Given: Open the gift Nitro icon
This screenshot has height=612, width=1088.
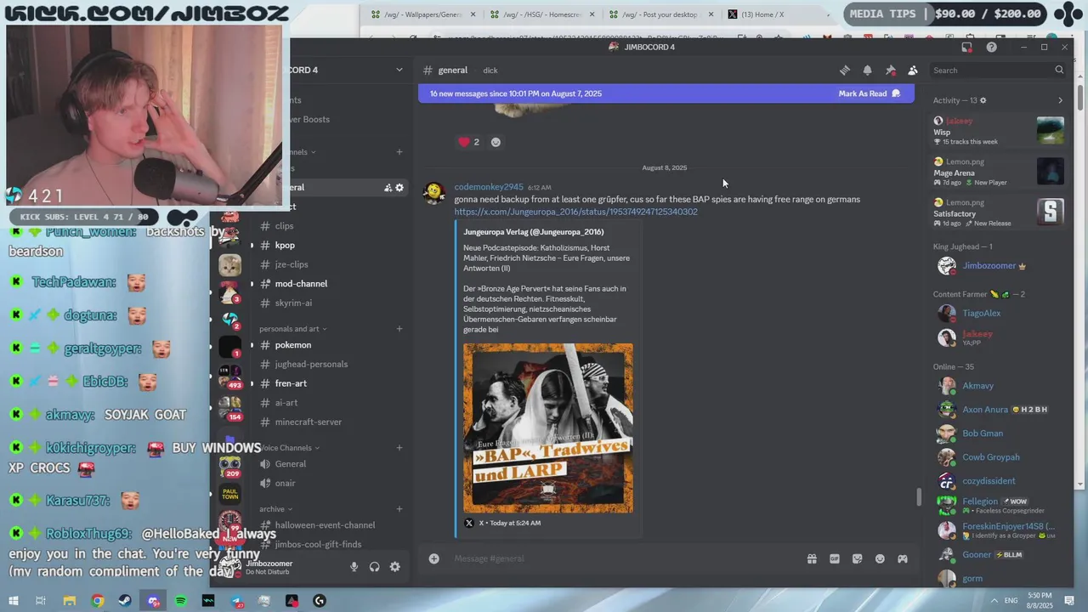Looking at the screenshot, I should [812, 558].
